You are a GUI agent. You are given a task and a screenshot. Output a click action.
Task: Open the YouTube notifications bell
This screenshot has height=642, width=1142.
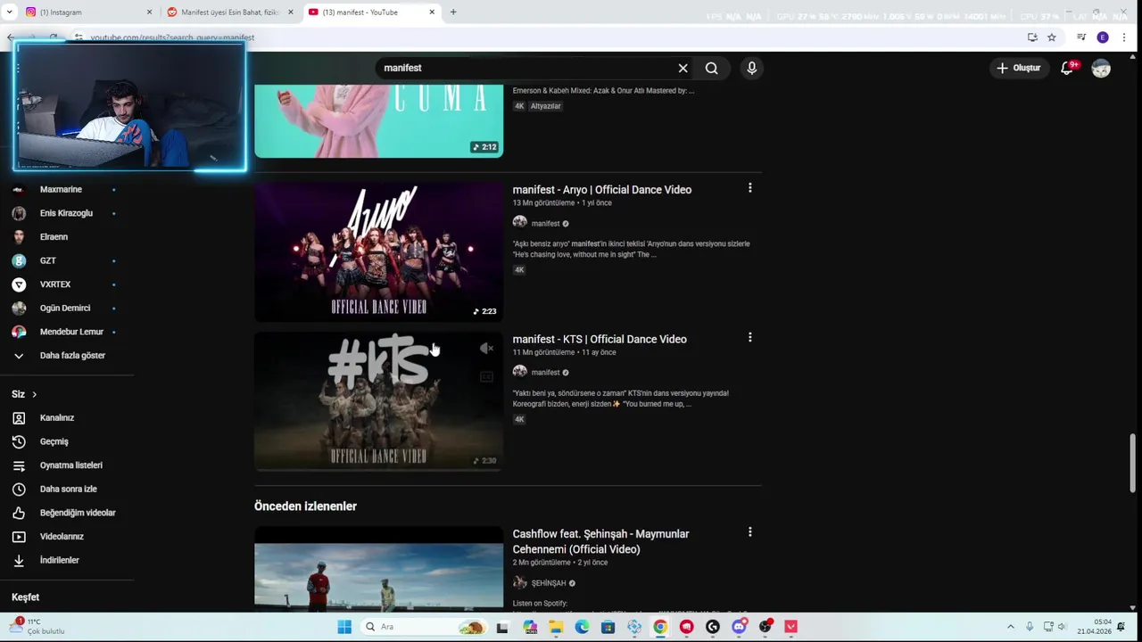[1067, 68]
